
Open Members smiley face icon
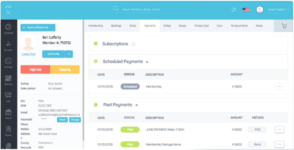pos(9,61)
